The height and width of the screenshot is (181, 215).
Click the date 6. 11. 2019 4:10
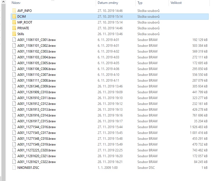pos(108,75)
